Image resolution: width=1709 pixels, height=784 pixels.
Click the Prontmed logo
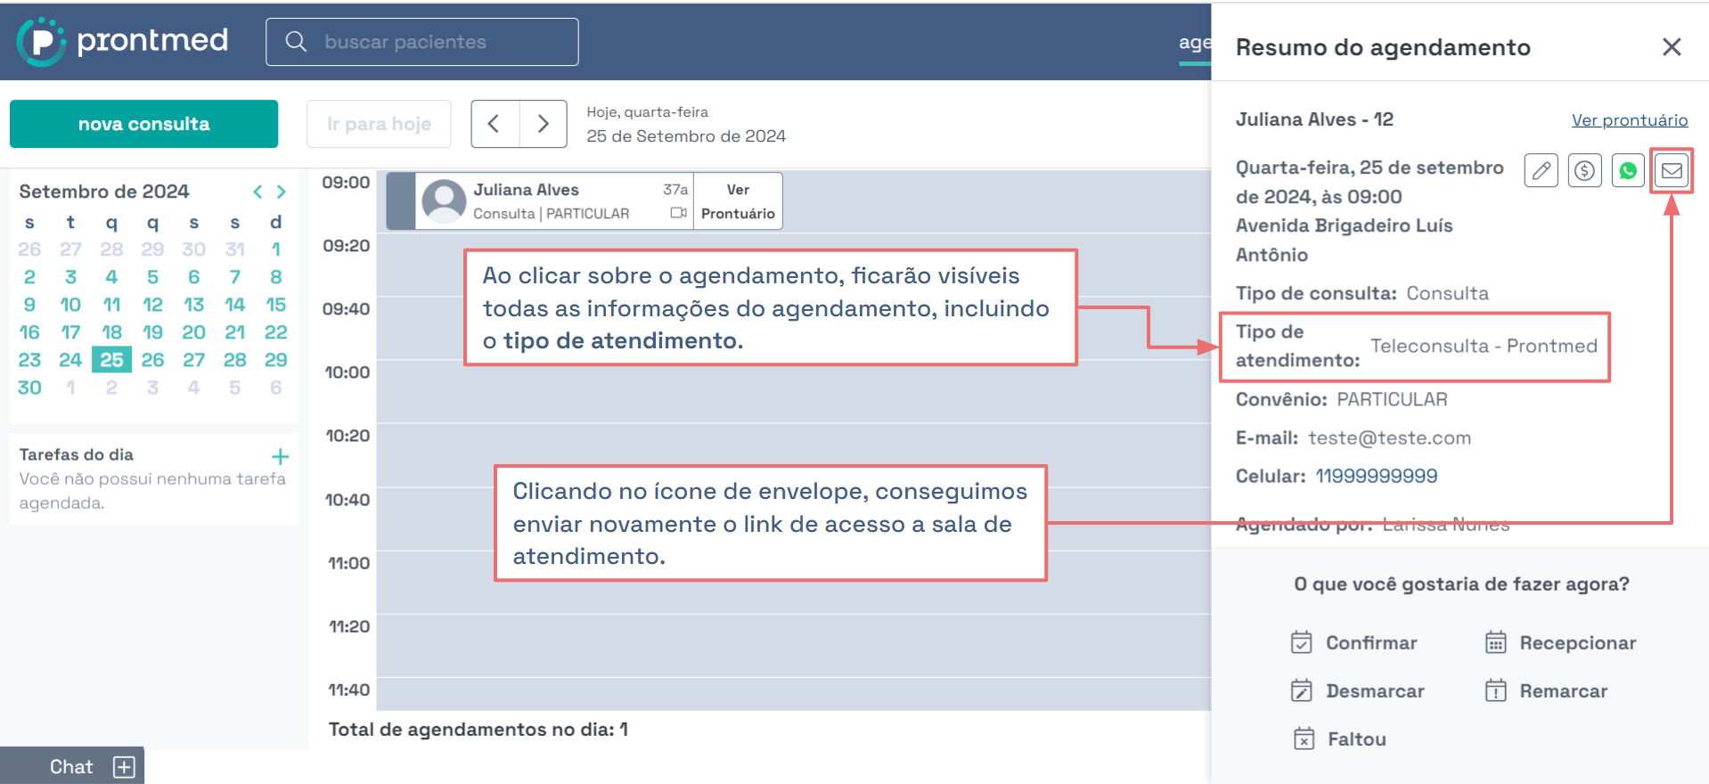(x=122, y=41)
